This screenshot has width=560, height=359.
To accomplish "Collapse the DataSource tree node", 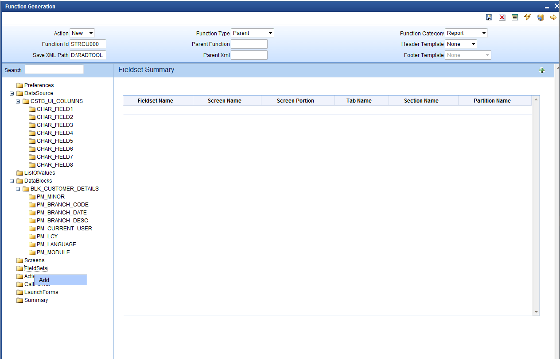I will [12, 93].
